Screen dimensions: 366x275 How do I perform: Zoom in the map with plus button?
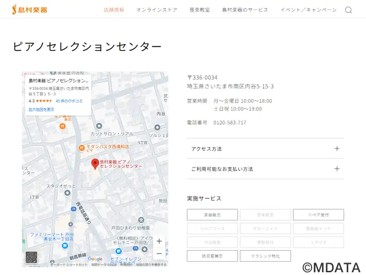(x=159, y=241)
